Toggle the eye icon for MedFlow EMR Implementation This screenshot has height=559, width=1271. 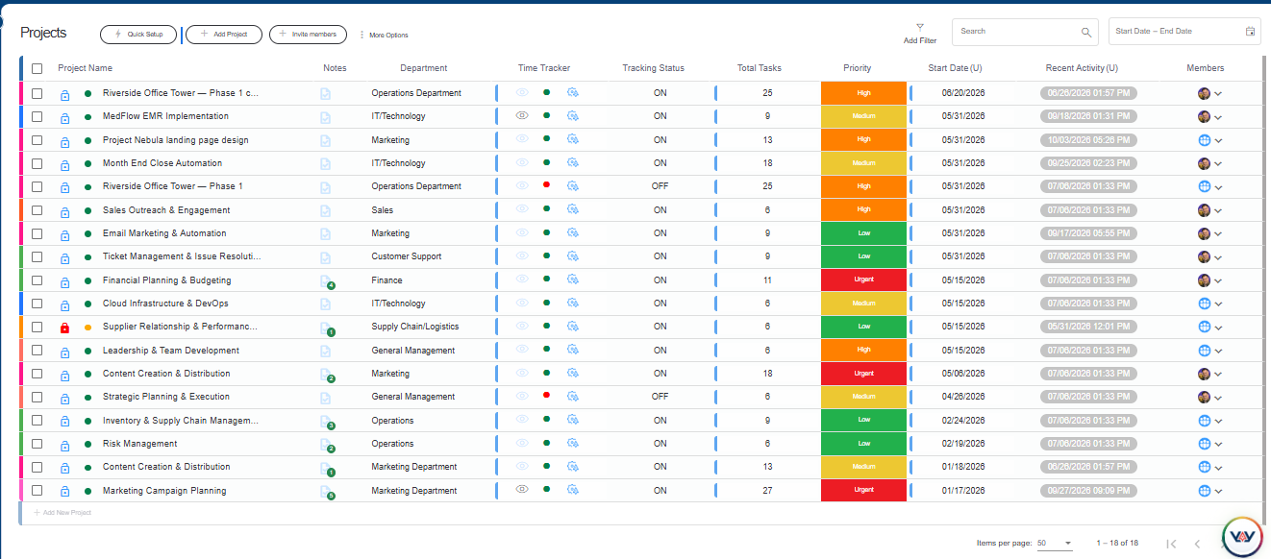pyautogui.click(x=522, y=115)
